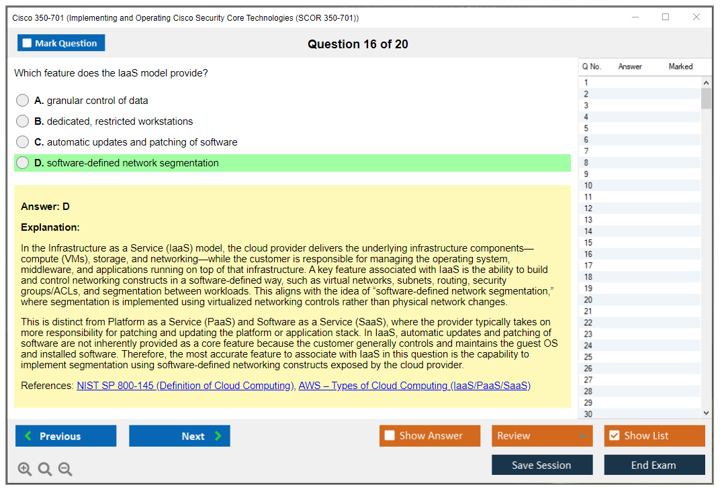Image resolution: width=722 pixels, height=493 pixels.
Task: Open the NIST SP 800-145 reference link
Action: [x=185, y=386]
